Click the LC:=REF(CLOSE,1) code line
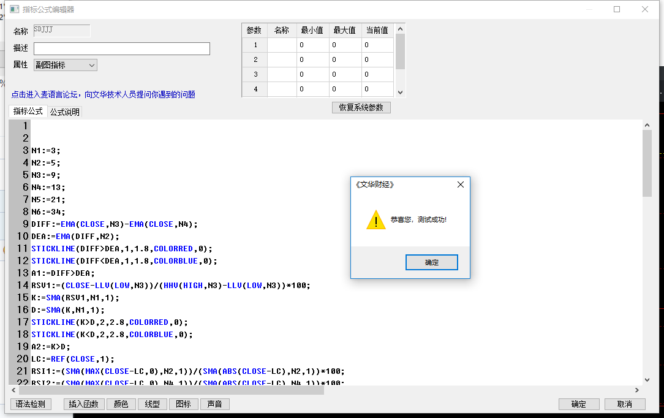The height and width of the screenshot is (418, 664). click(73, 359)
